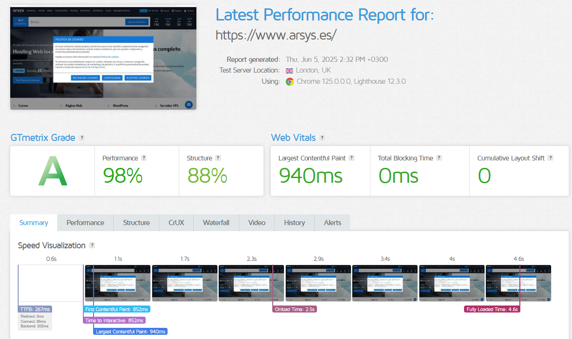Open the Performance tab
This screenshot has width=572, height=339.
(85, 223)
